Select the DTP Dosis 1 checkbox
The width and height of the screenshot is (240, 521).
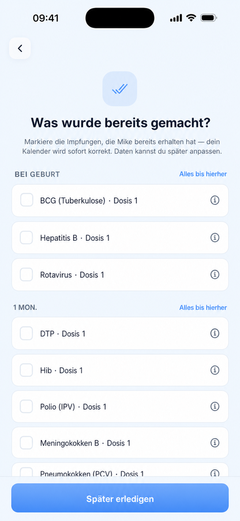coord(27,333)
